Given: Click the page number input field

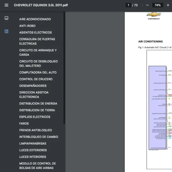Looking at the screenshot, I should tap(128, 5).
